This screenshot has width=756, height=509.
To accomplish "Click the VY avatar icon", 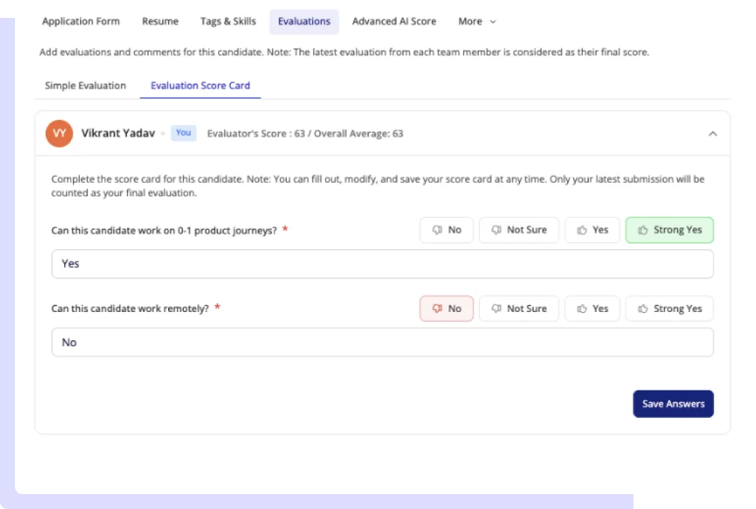I will 59,134.
